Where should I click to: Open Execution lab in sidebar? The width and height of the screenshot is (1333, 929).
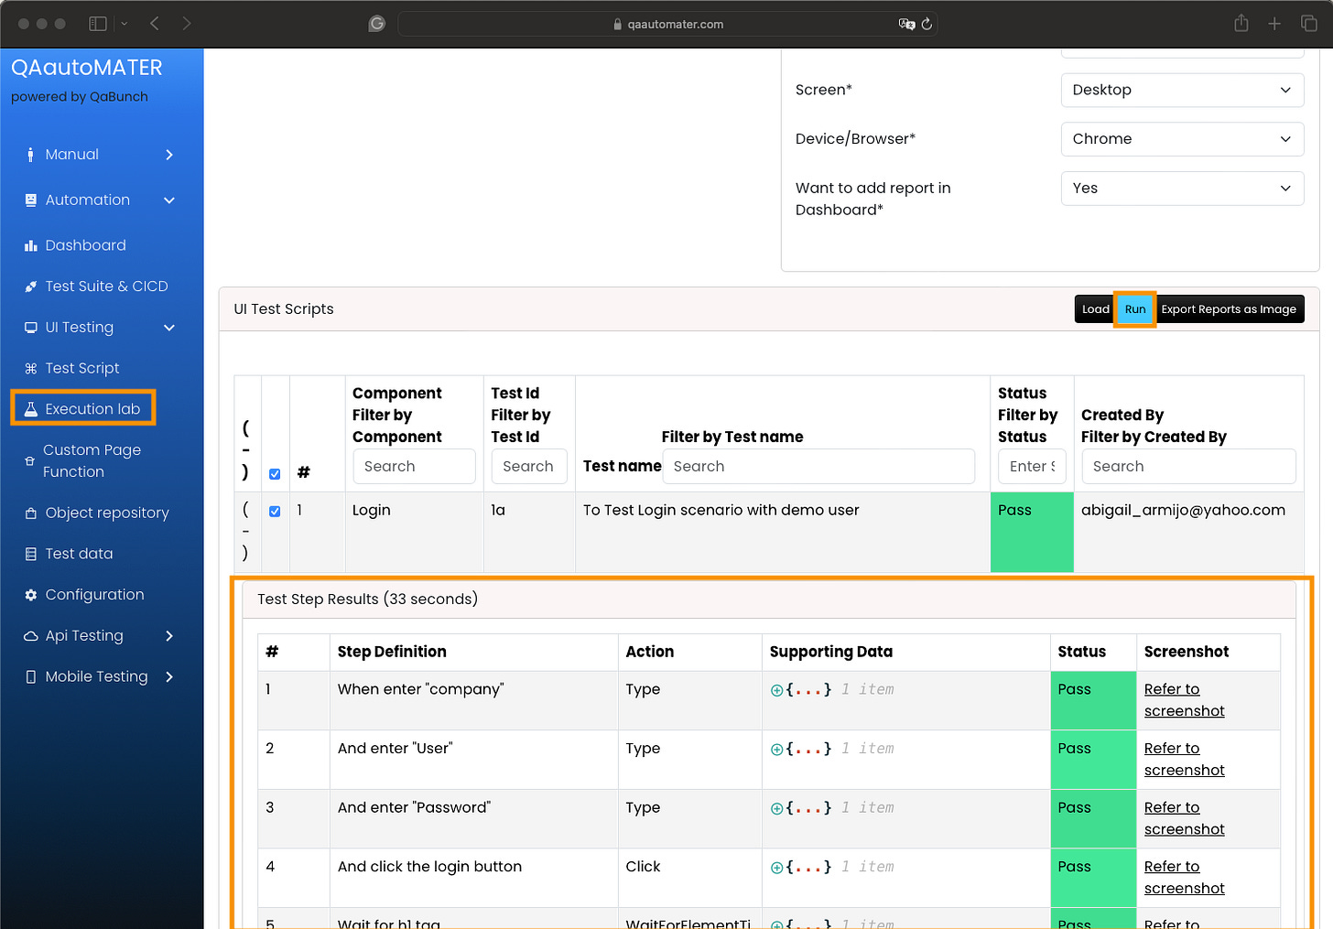coord(92,409)
